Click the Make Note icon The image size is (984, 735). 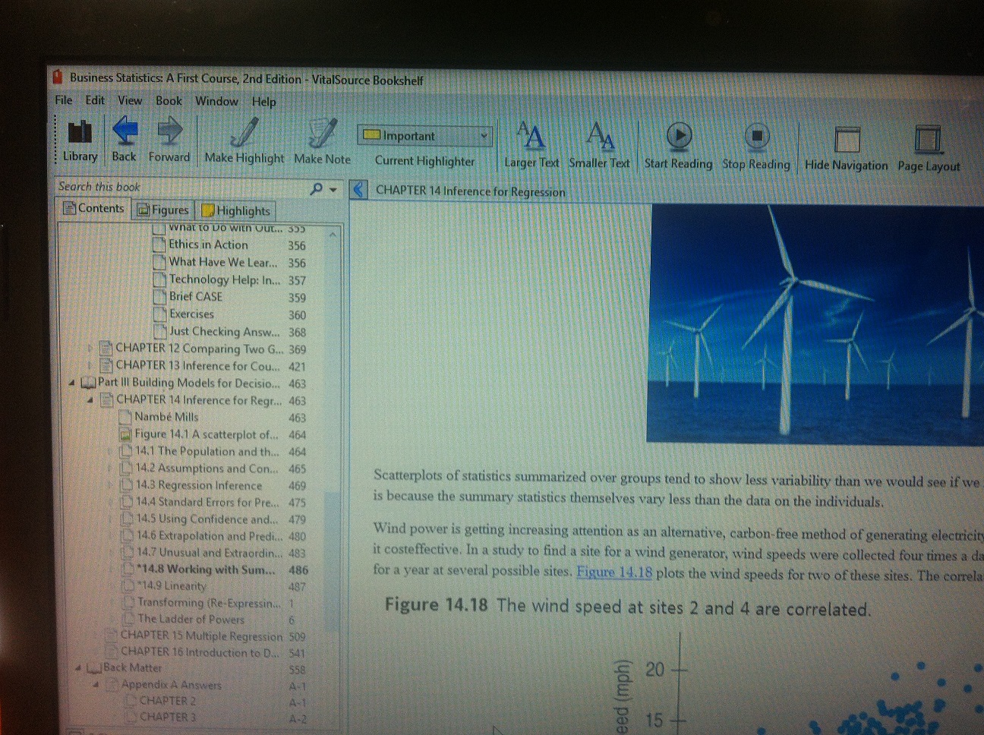(323, 134)
